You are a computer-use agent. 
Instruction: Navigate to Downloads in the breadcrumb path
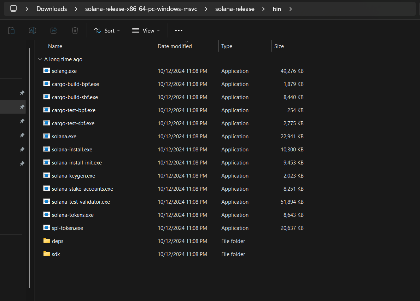52,9
